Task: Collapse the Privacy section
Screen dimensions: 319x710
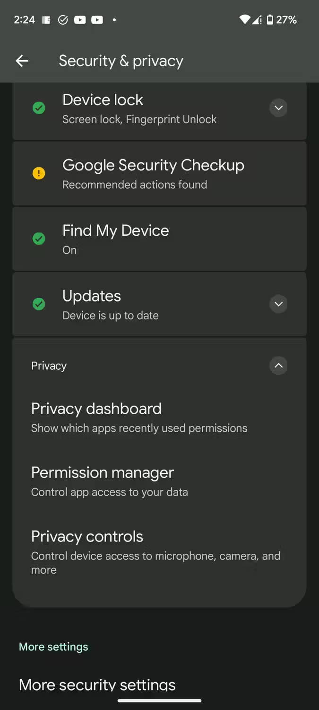Action: (278, 365)
